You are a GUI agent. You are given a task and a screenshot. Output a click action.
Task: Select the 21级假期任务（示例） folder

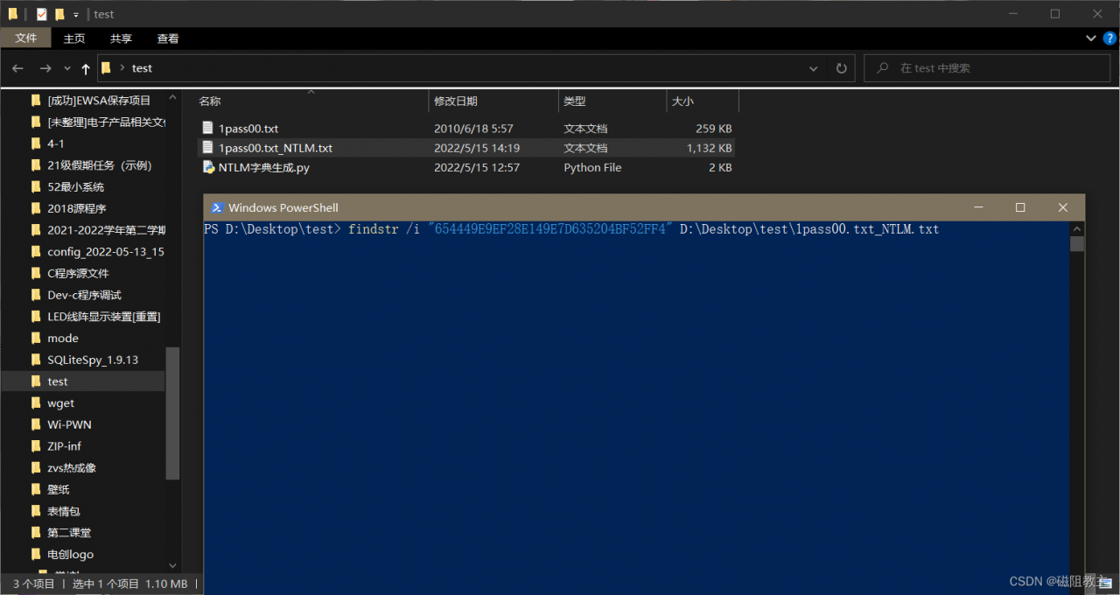click(100, 165)
